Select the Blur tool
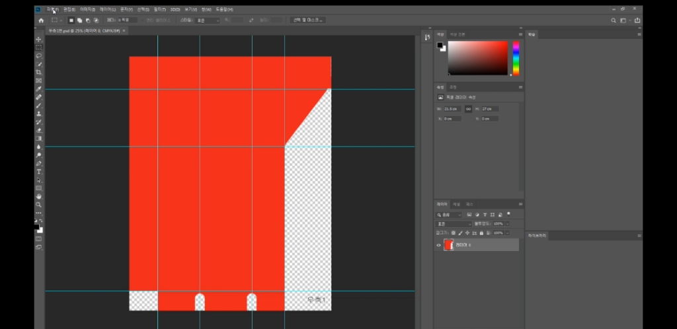677x329 pixels. 38,147
